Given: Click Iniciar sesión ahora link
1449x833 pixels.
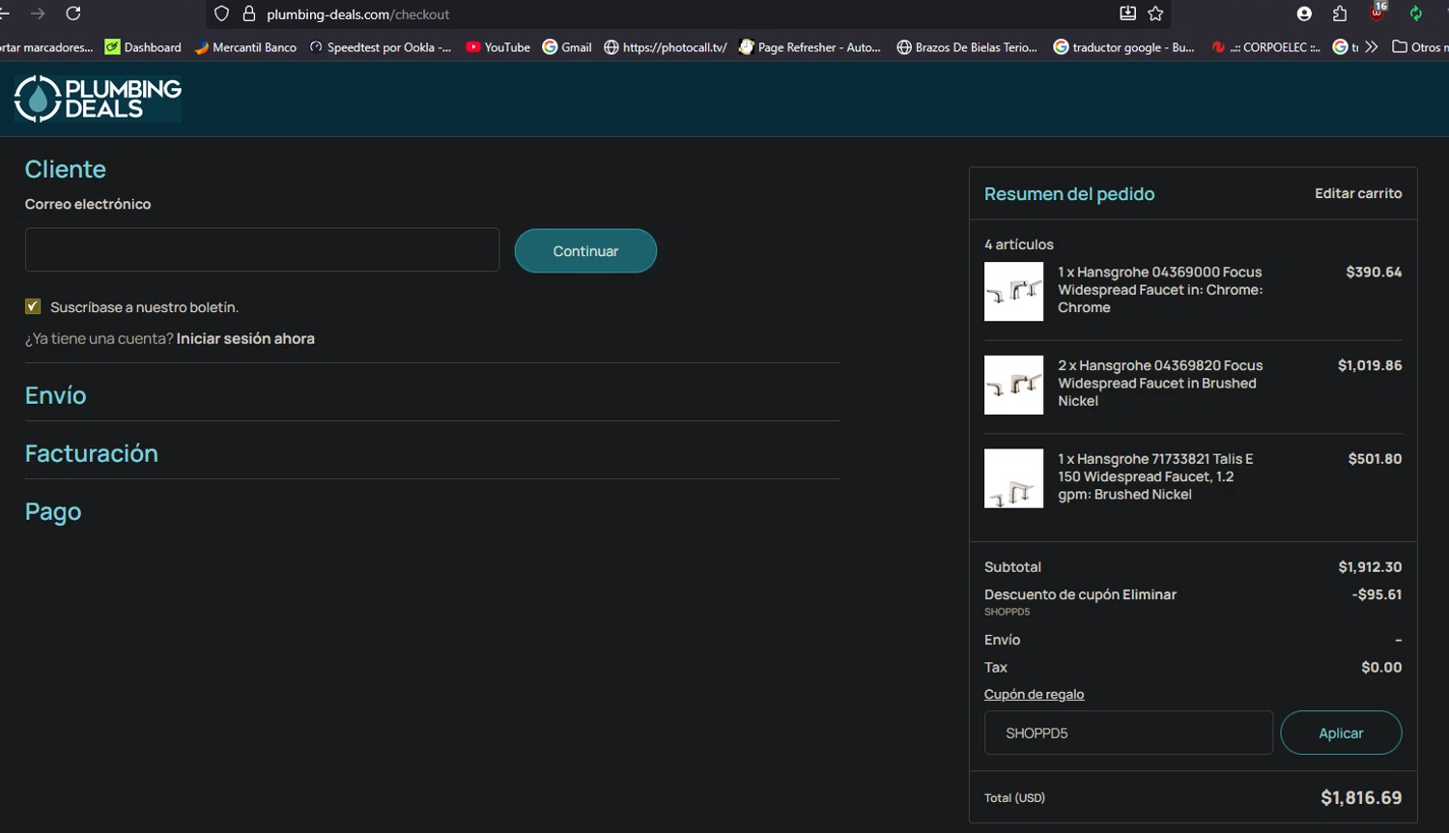Looking at the screenshot, I should coord(245,338).
